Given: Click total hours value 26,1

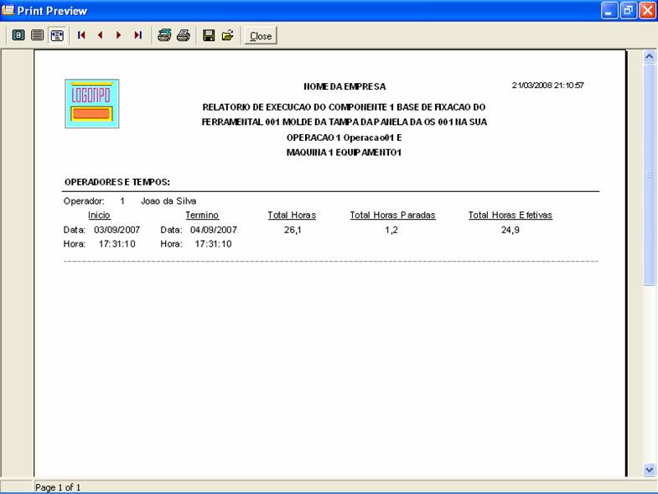Looking at the screenshot, I should coord(293,230).
